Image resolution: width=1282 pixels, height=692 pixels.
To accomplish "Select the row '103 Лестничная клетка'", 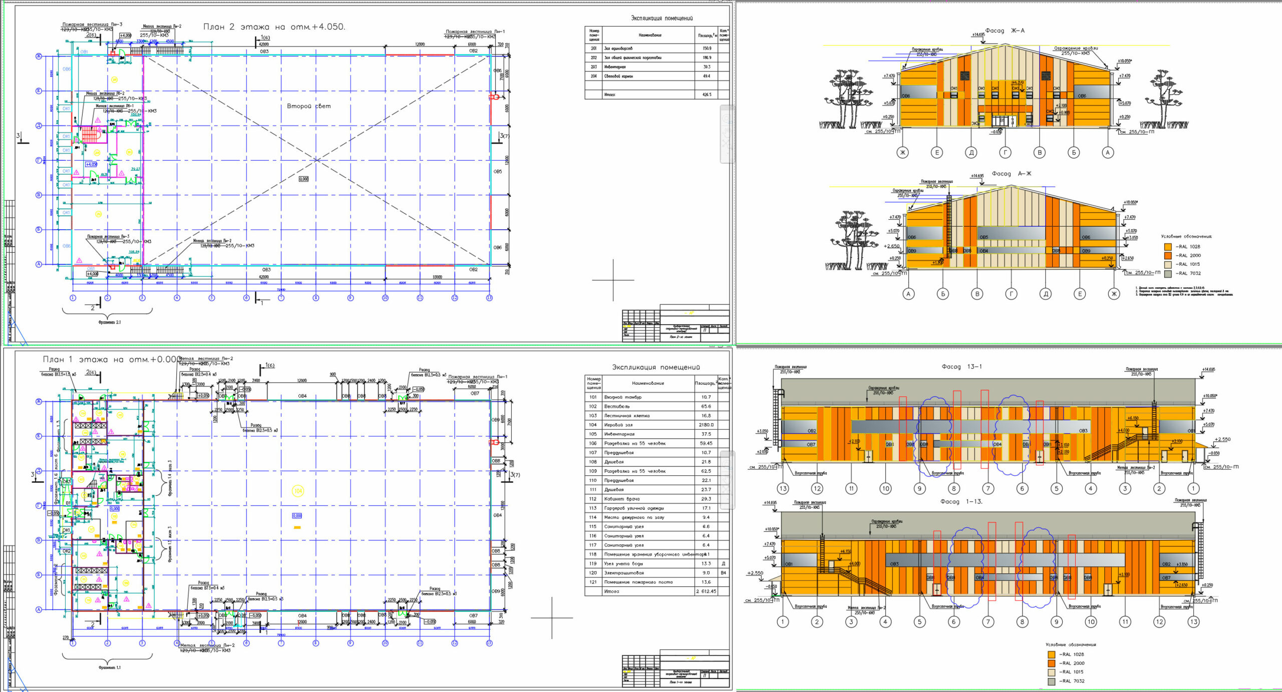I will pyautogui.click(x=657, y=415).
